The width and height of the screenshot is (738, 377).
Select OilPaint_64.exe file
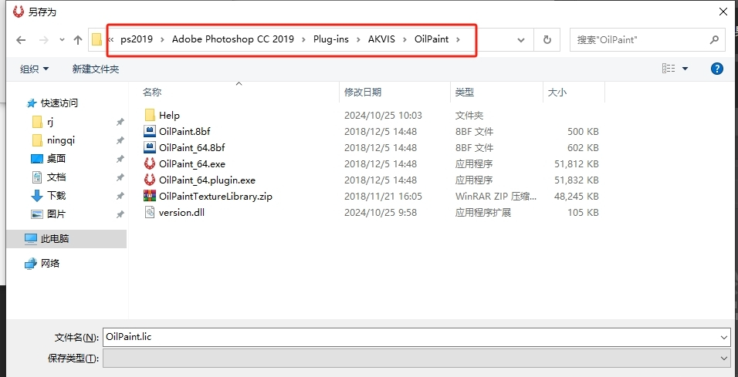[192, 164]
